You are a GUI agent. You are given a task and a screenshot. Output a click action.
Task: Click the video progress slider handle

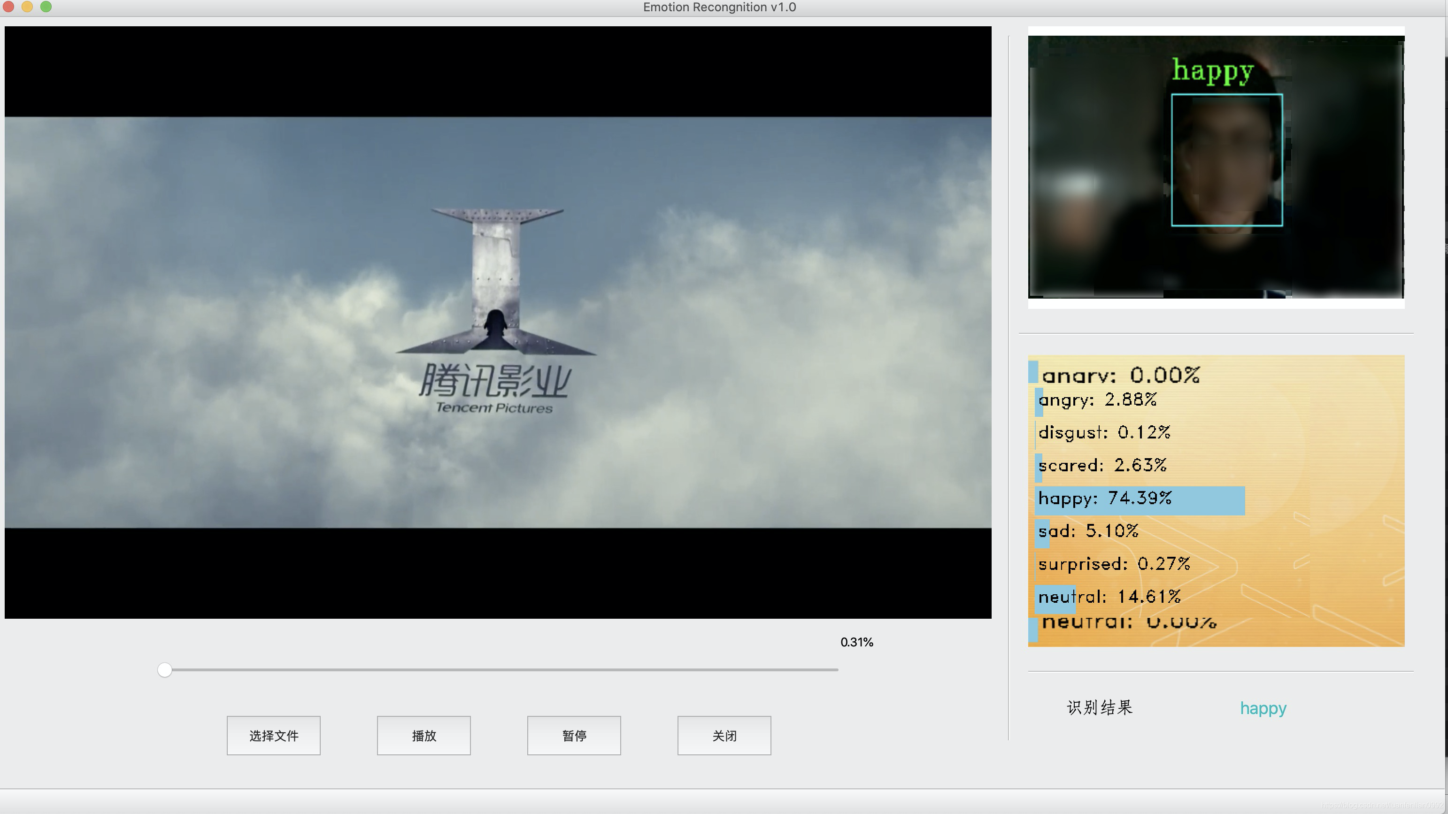(x=165, y=669)
